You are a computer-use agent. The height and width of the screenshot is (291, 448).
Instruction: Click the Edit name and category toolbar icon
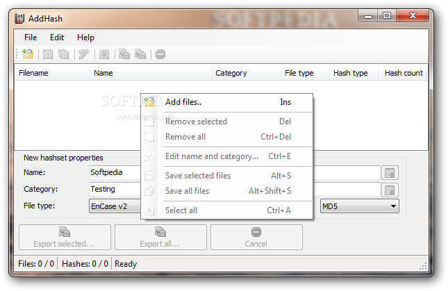[84, 54]
